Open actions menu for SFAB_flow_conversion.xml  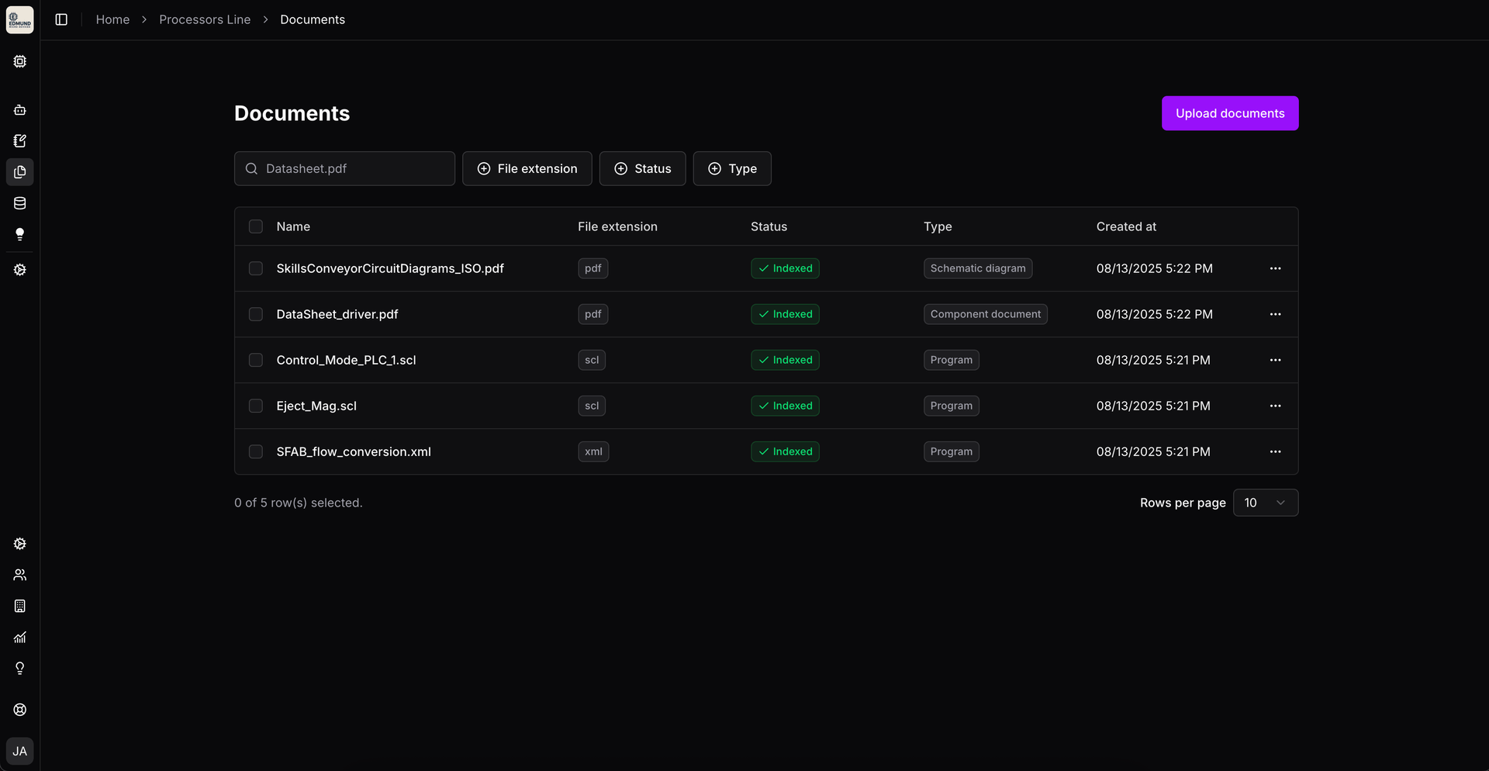tap(1275, 451)
